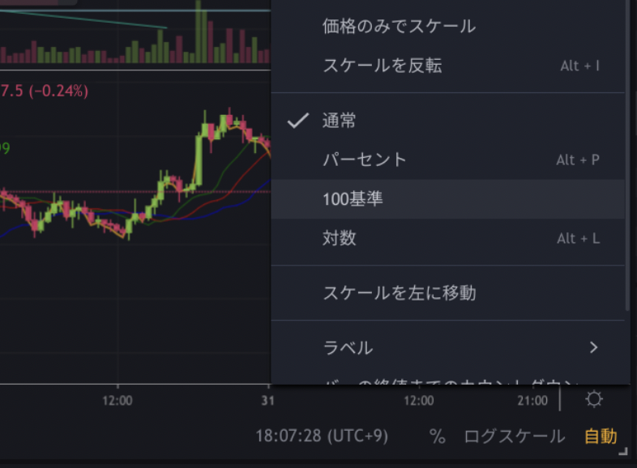The height and width of the screenshot is (468, 637).
Task: Click the tallest volume bar
Action: point(200,34)
